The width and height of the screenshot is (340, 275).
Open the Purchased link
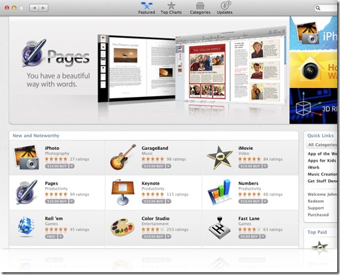pos(318,214)
